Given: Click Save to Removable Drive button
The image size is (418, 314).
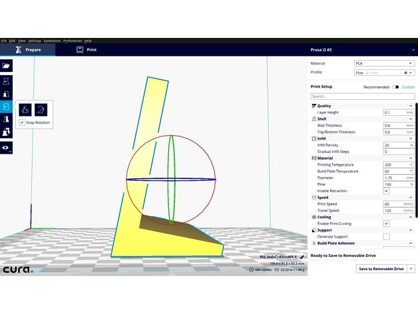Looking at the screenshot, I should (x=381, y=269).
